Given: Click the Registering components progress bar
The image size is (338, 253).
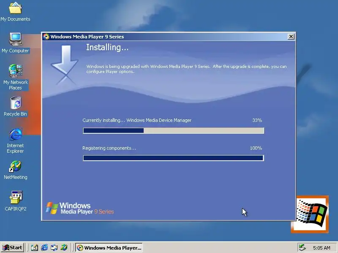Looking at the screenshot, I should click(174, 158).
